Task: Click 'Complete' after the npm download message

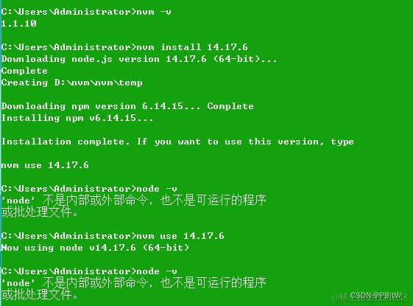Action: [x=230, y=106]
